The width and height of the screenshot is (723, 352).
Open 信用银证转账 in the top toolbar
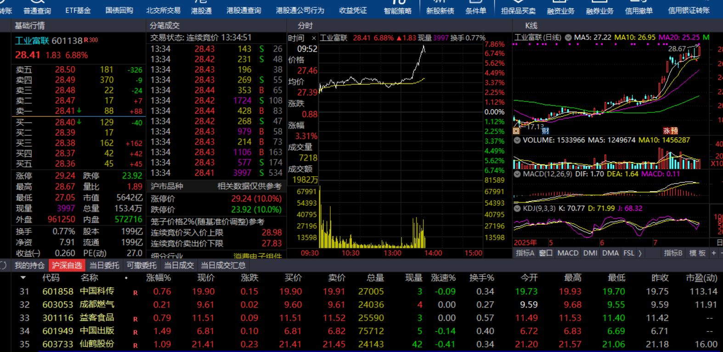pyautogui.click(x=689, y=10)
